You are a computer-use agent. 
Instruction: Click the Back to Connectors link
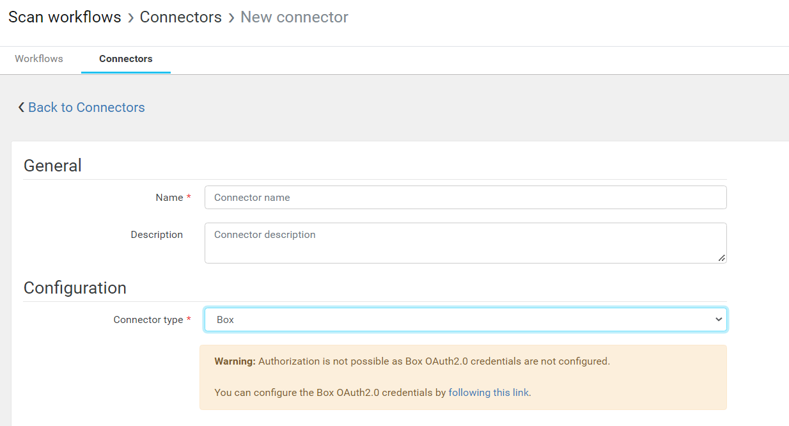click(86, 107)
